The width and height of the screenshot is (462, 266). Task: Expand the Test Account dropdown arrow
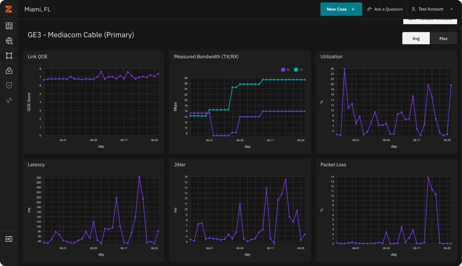point(451,9)
